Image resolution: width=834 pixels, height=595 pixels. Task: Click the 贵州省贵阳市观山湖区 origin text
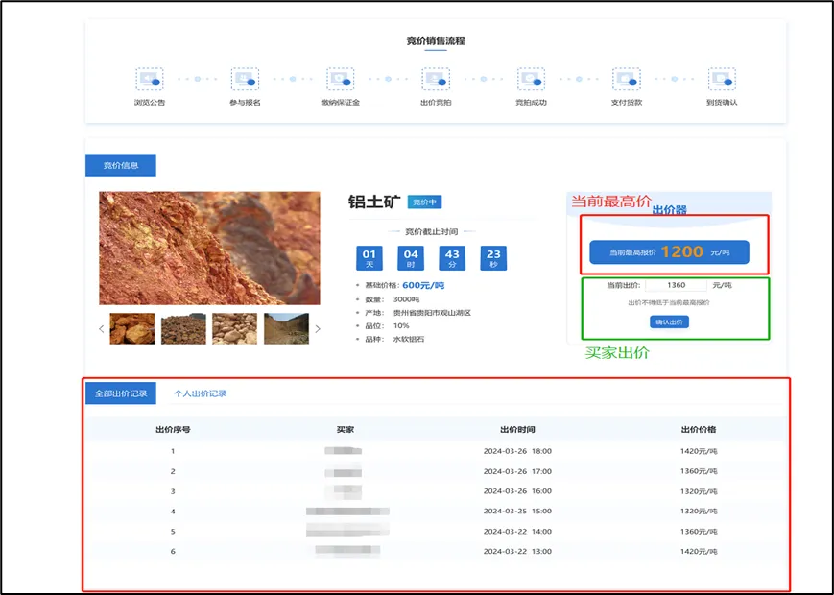(432, 313)
